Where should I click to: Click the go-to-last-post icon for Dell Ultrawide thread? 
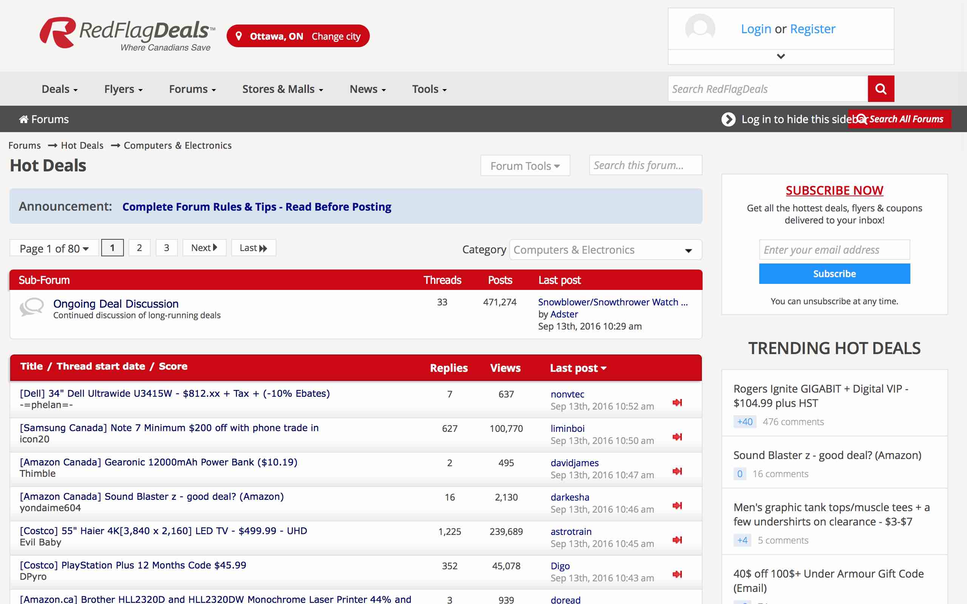tap(677, 402)
